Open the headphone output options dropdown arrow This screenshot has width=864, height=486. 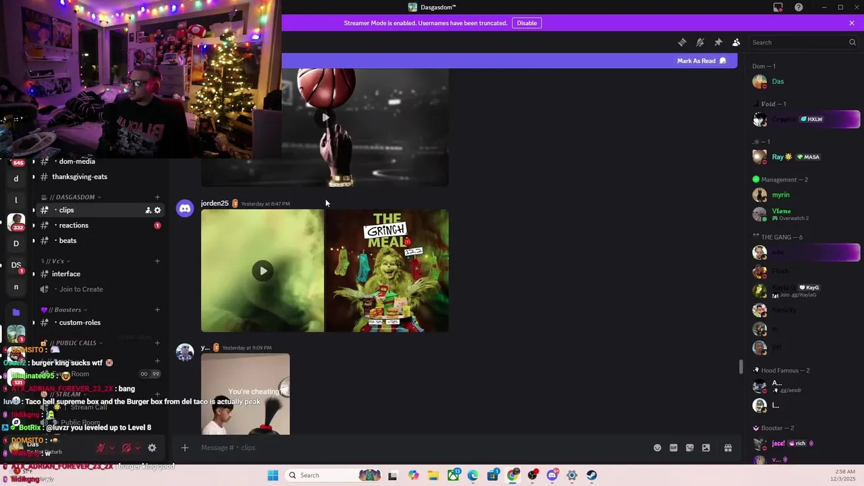point(138,448)
